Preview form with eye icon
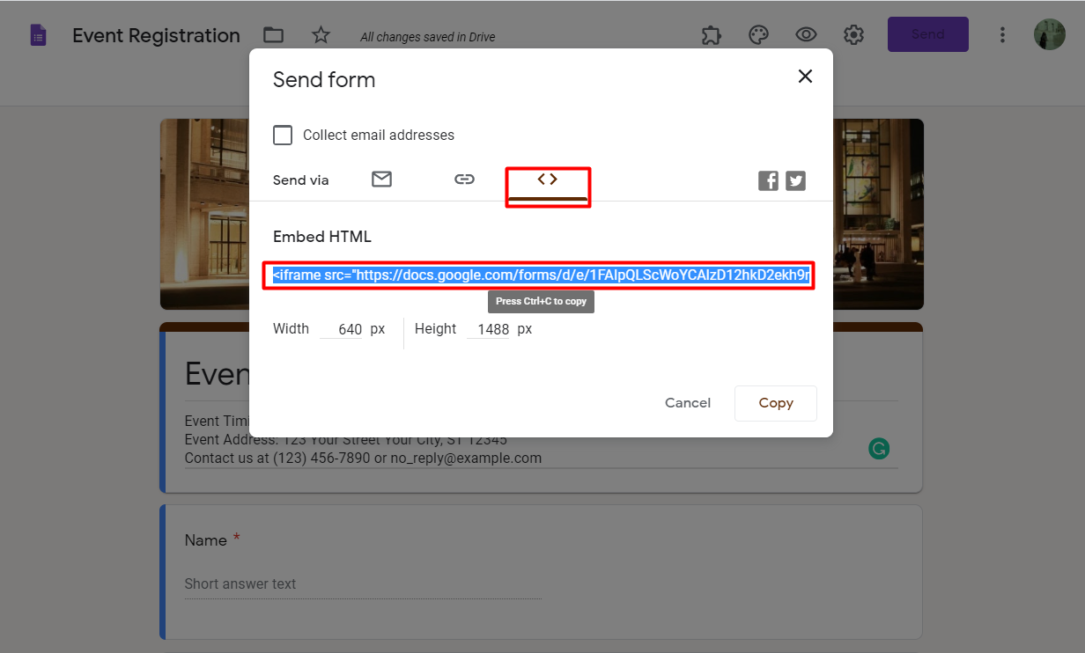 coord(806,35)
